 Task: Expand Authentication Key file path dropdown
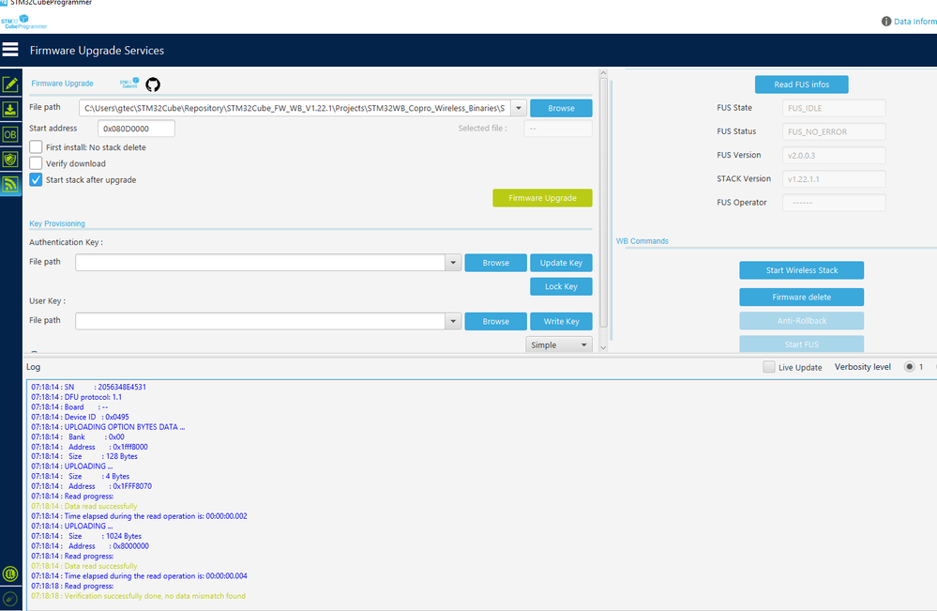click(x=453, y=263)
